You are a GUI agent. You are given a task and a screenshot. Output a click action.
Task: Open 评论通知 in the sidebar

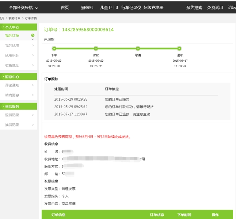coord(12,85)
